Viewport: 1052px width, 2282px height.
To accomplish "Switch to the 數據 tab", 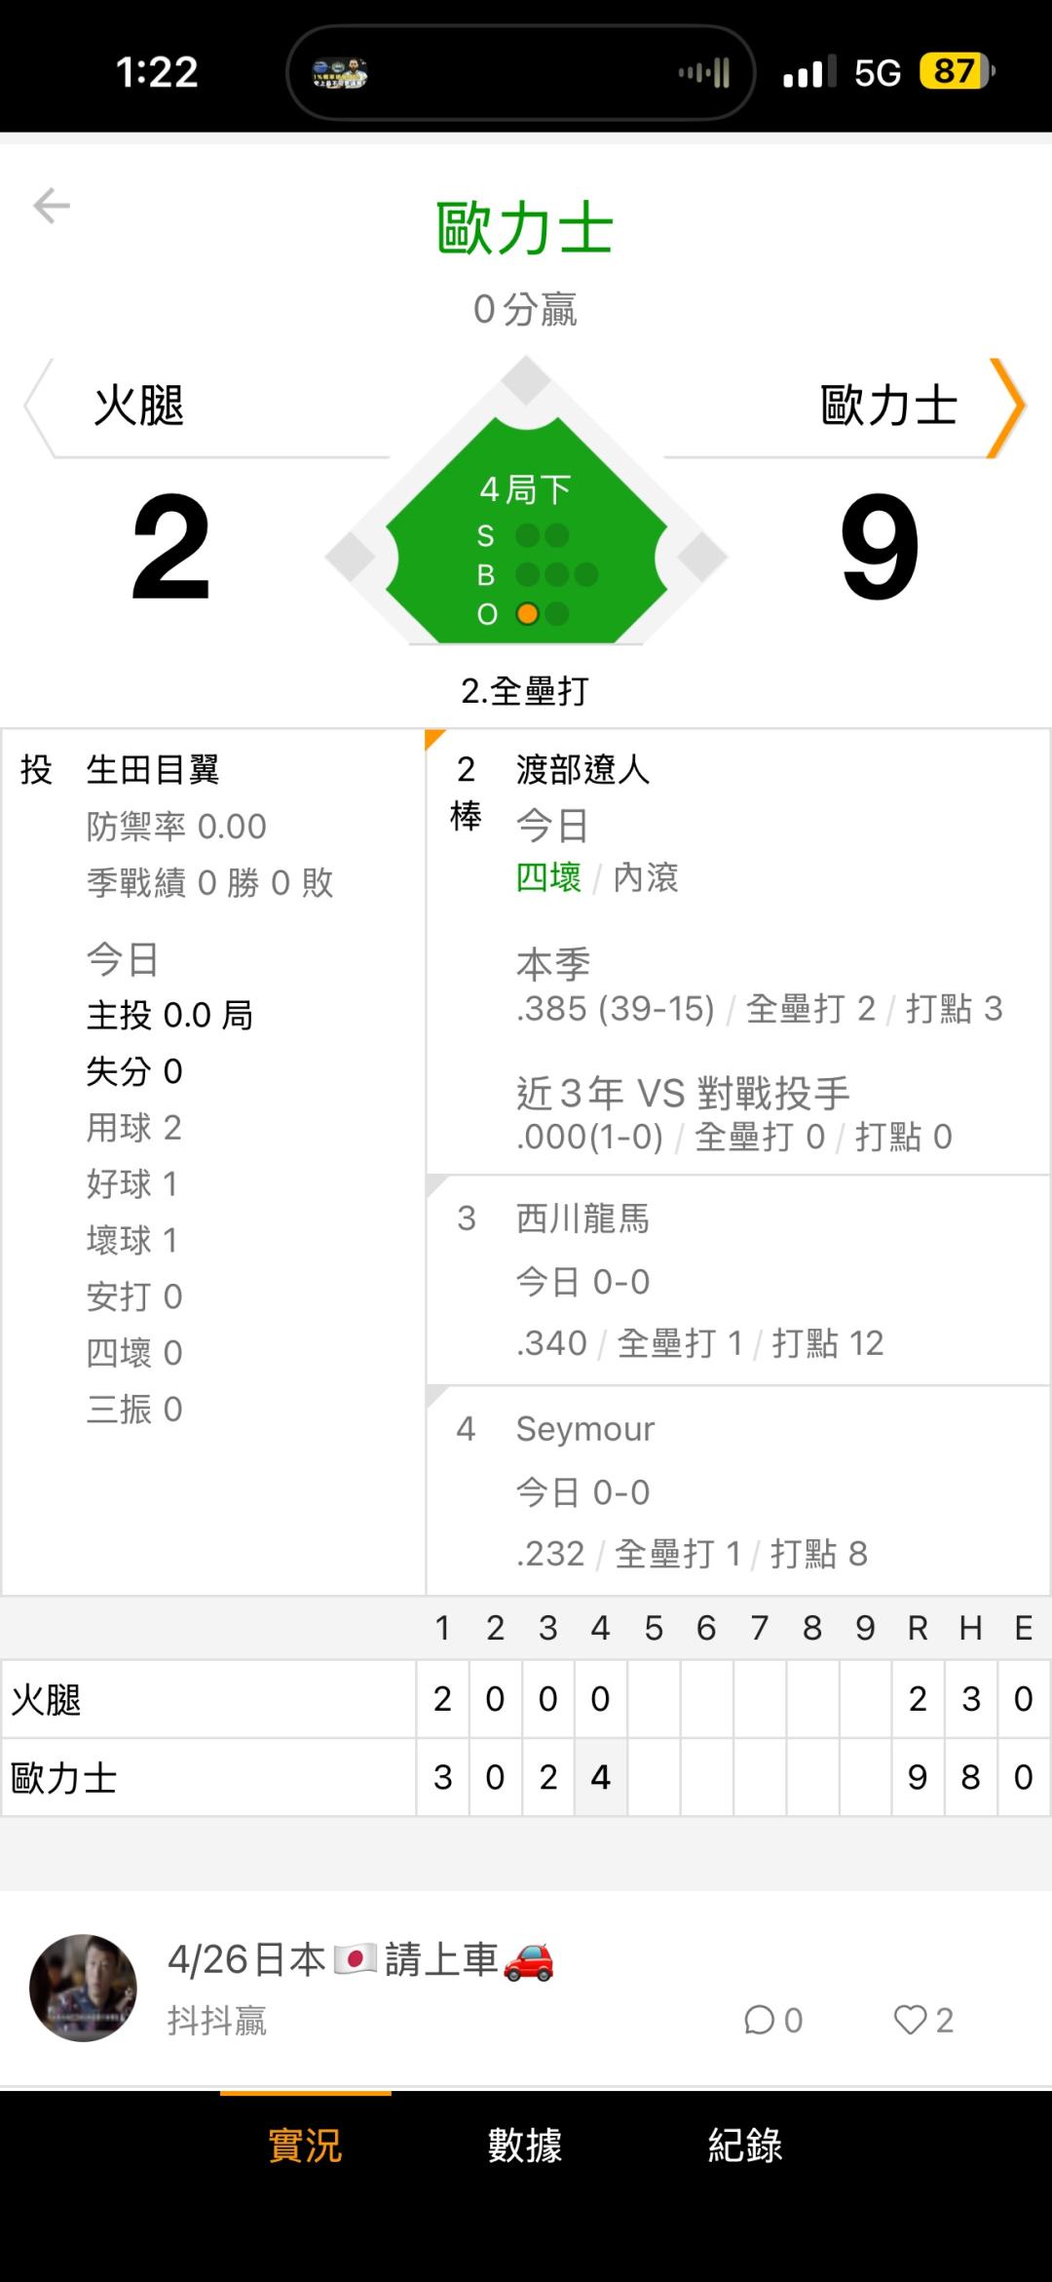I will (525, 2146).
